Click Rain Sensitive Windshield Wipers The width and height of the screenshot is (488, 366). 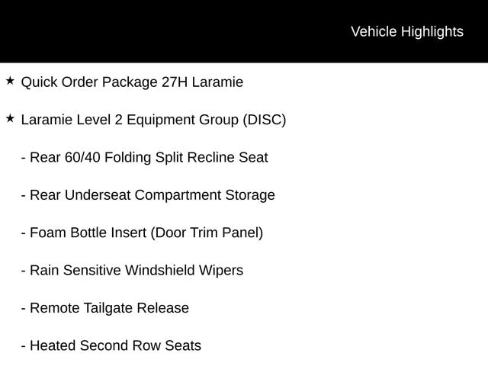tap(132, 270)
